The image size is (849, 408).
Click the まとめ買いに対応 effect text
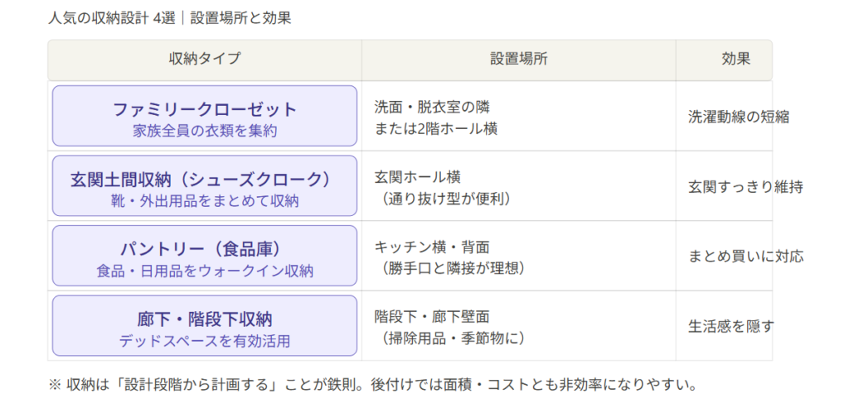(745, 257)
